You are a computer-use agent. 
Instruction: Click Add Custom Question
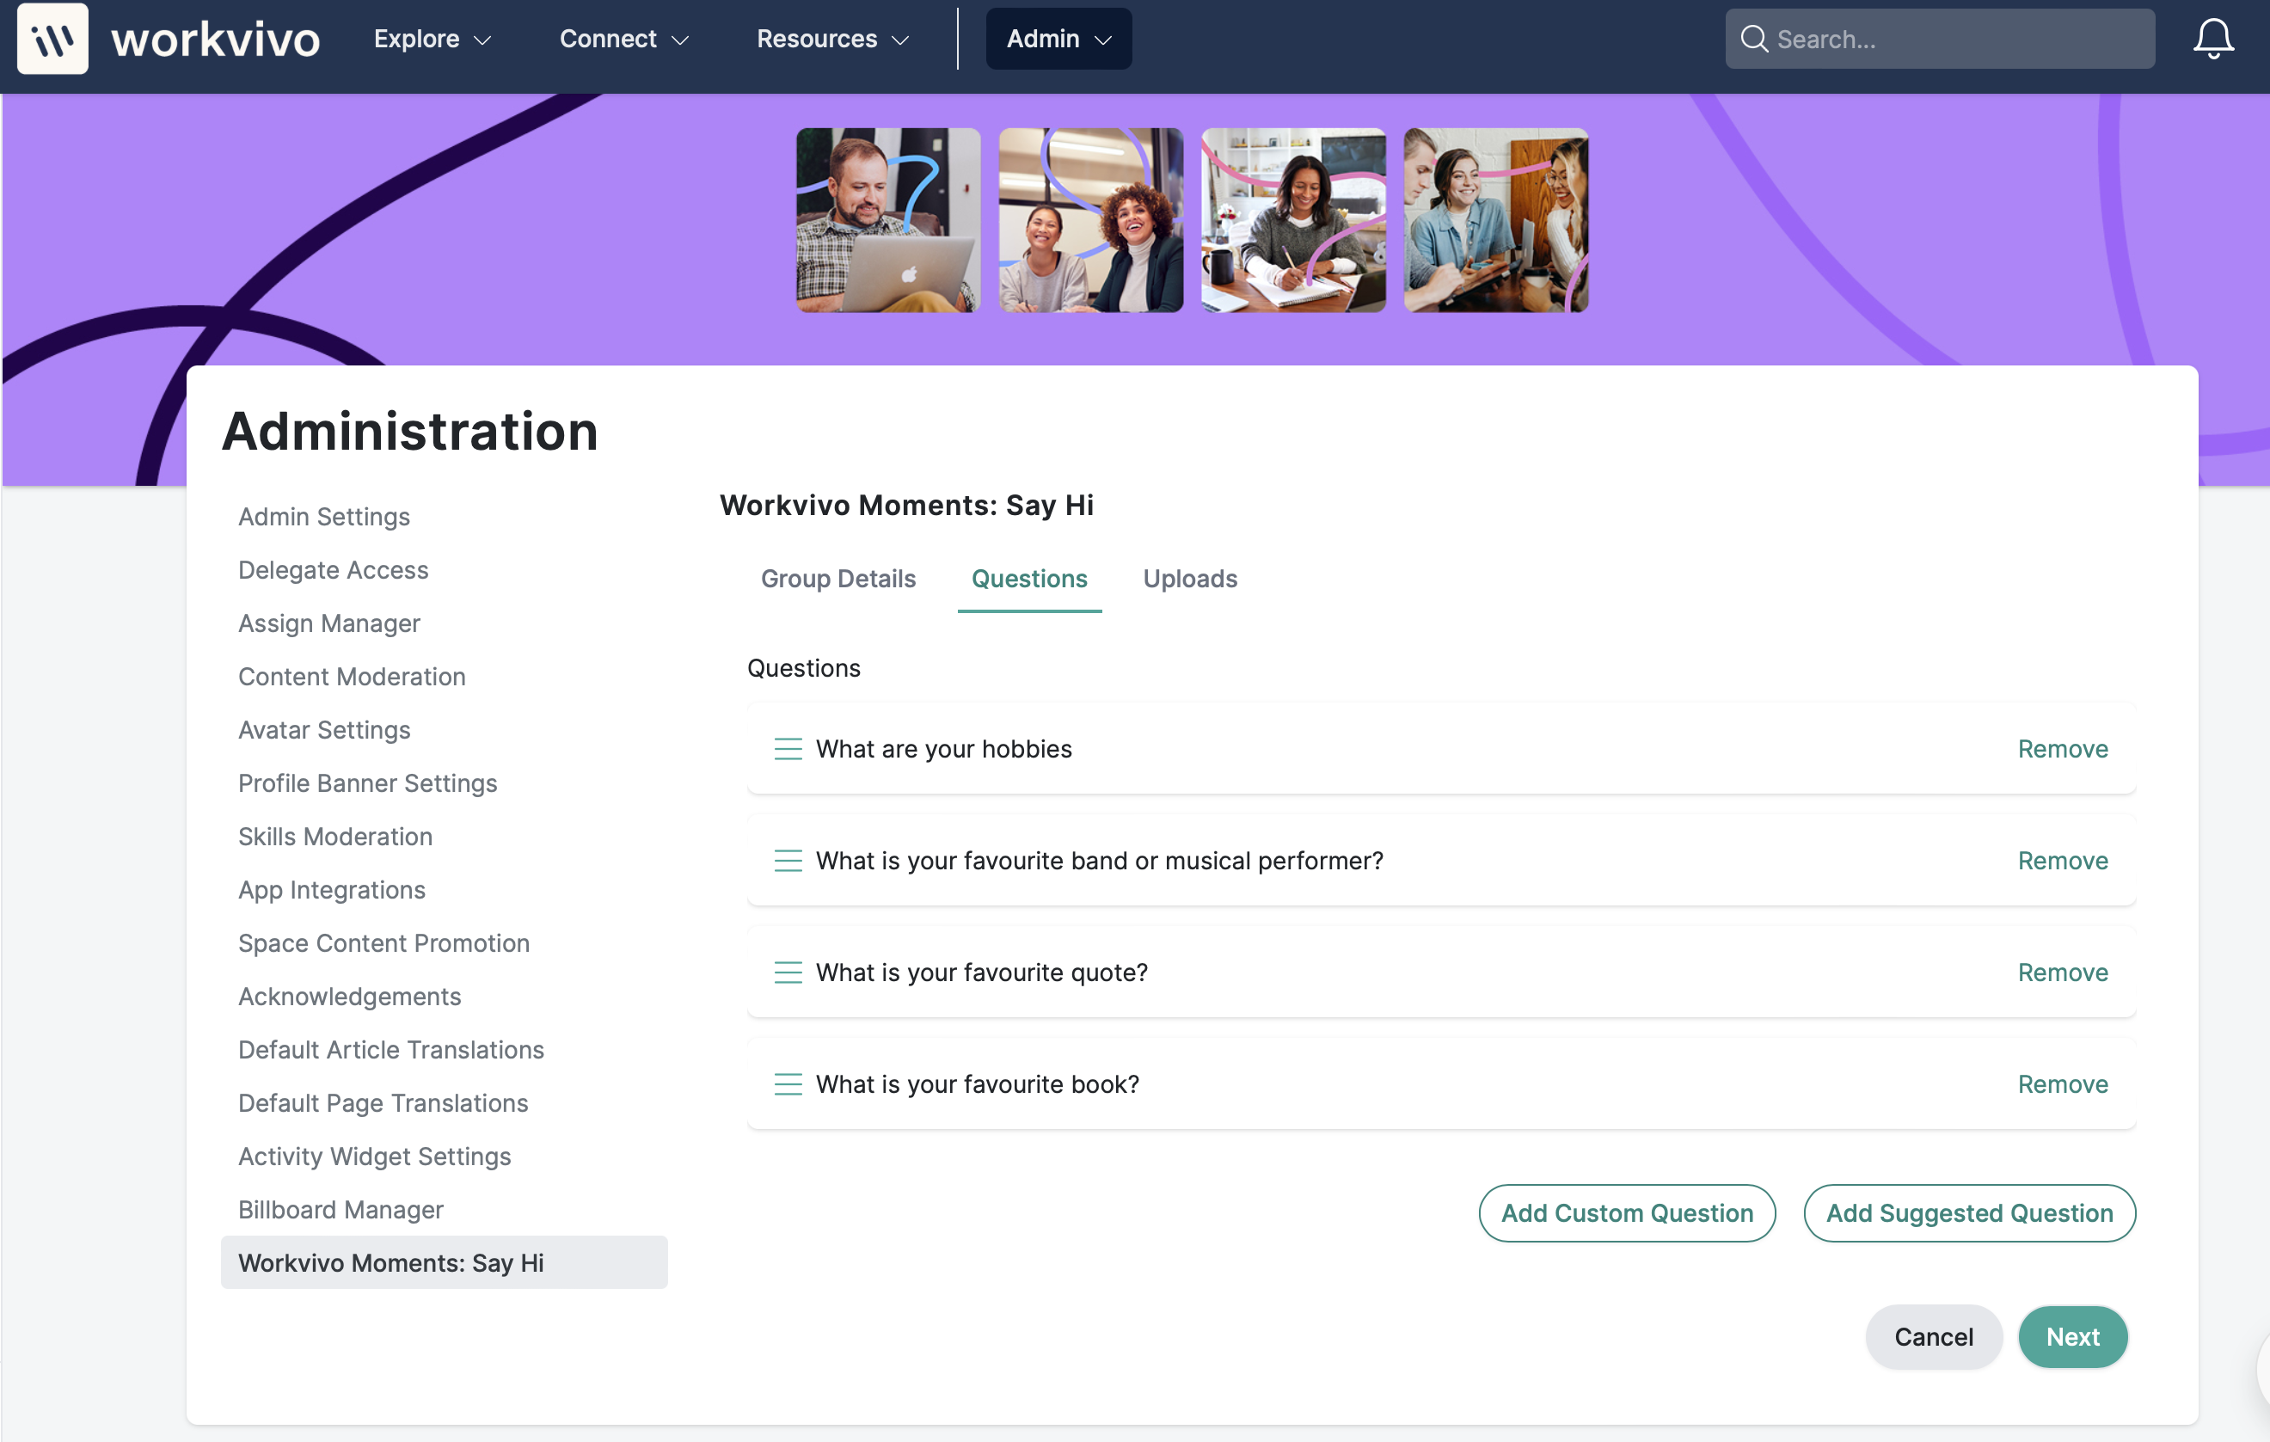[1627, 1213]
